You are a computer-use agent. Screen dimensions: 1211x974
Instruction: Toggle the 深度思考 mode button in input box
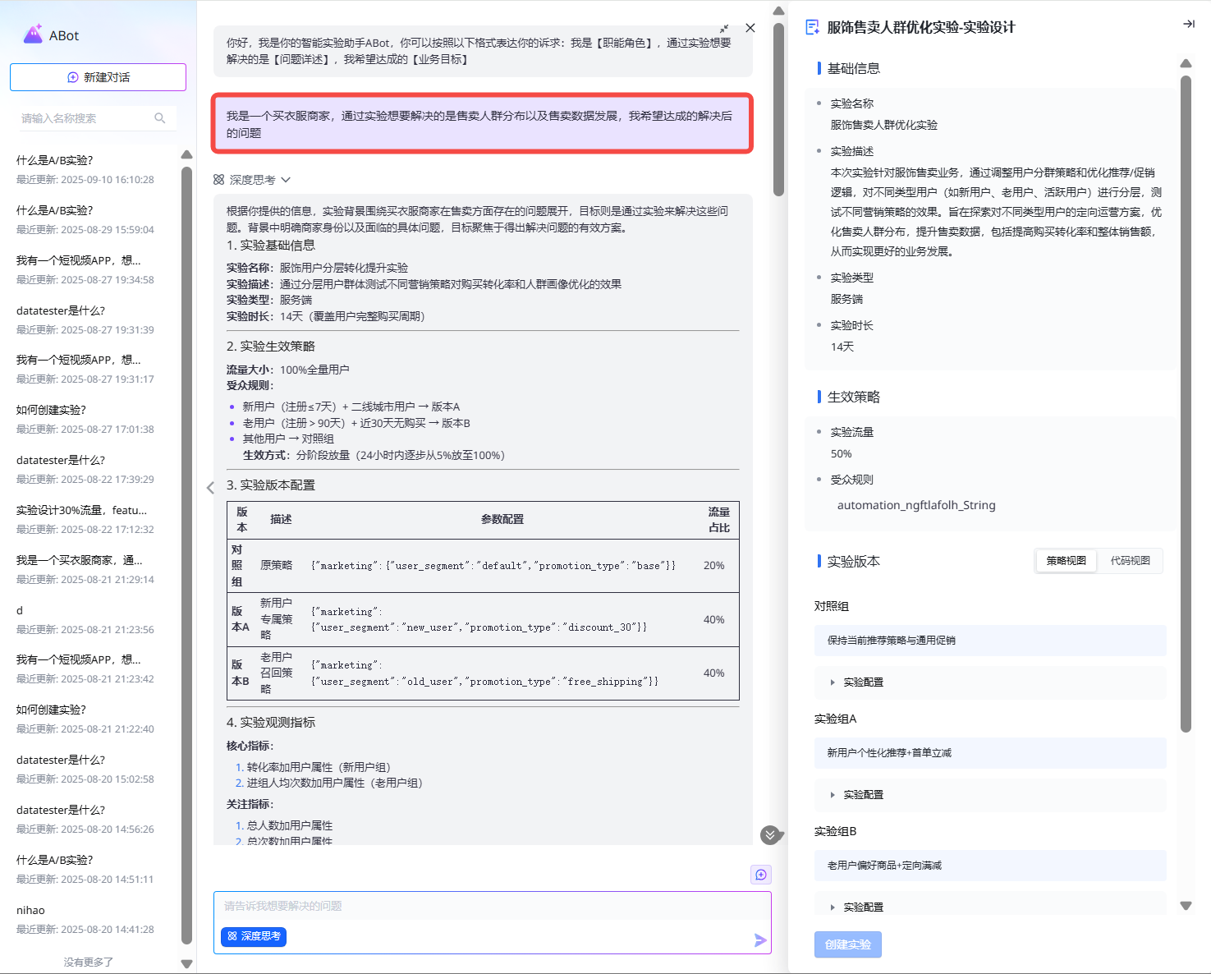[254, 936]
